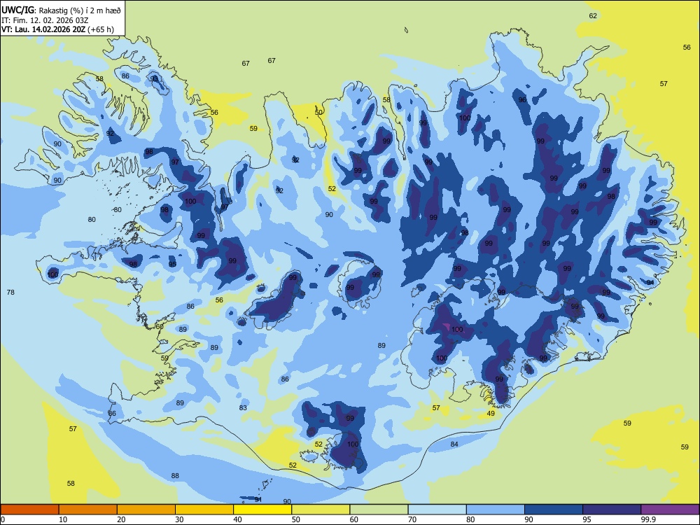Click the map value '83' in the southwest

[243, 408]
